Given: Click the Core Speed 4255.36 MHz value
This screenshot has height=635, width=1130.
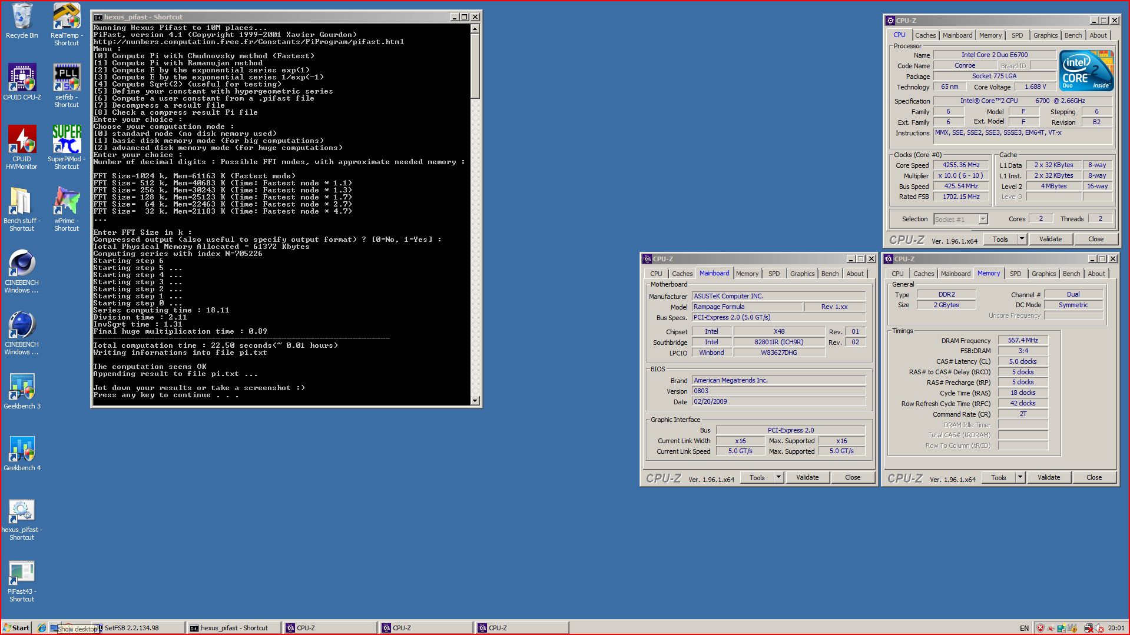Looking at the screenshot, I should 960,165.
